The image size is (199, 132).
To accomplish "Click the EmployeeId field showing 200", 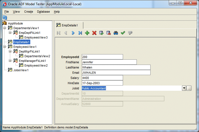I will point(102,57).
